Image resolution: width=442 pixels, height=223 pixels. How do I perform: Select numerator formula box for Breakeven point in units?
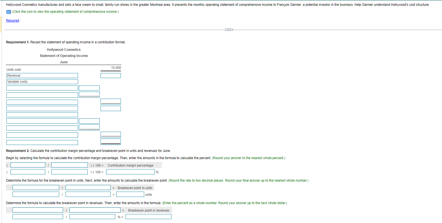click(36, 187)
